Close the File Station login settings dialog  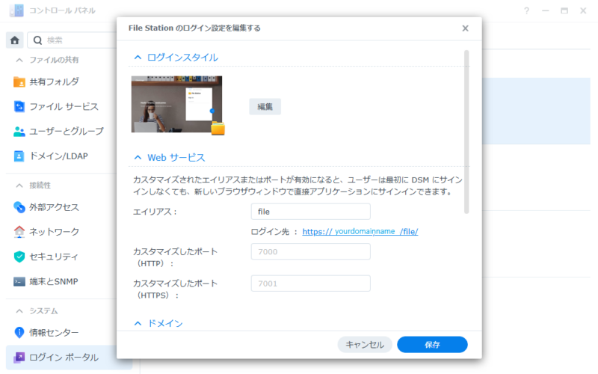[x=465, y=28]
